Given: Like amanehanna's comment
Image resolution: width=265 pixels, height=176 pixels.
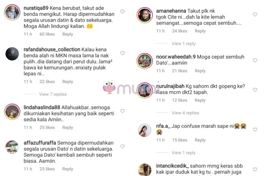Looking at the screenshot, I should click(x=255, y=15).
